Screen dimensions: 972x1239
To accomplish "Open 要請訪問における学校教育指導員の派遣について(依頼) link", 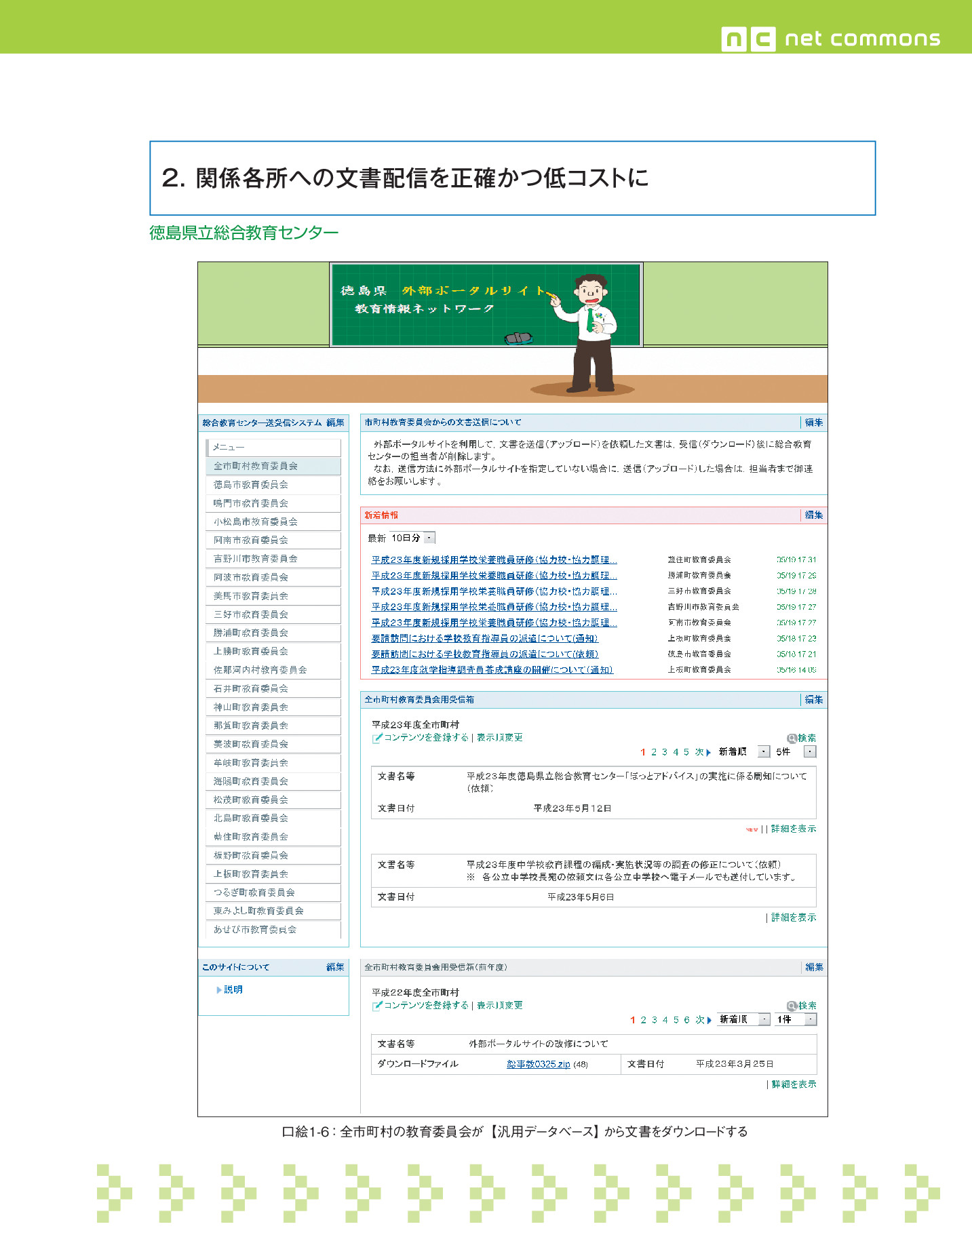I will point(485,654).
